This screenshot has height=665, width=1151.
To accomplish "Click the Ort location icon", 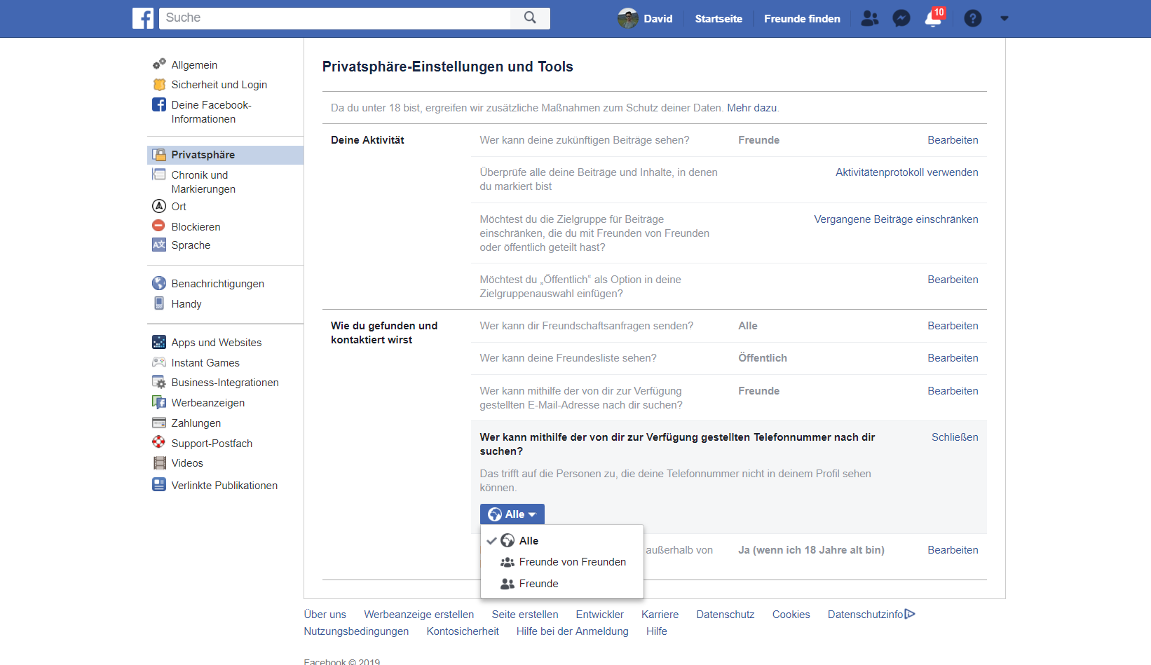I will (159, 206).
